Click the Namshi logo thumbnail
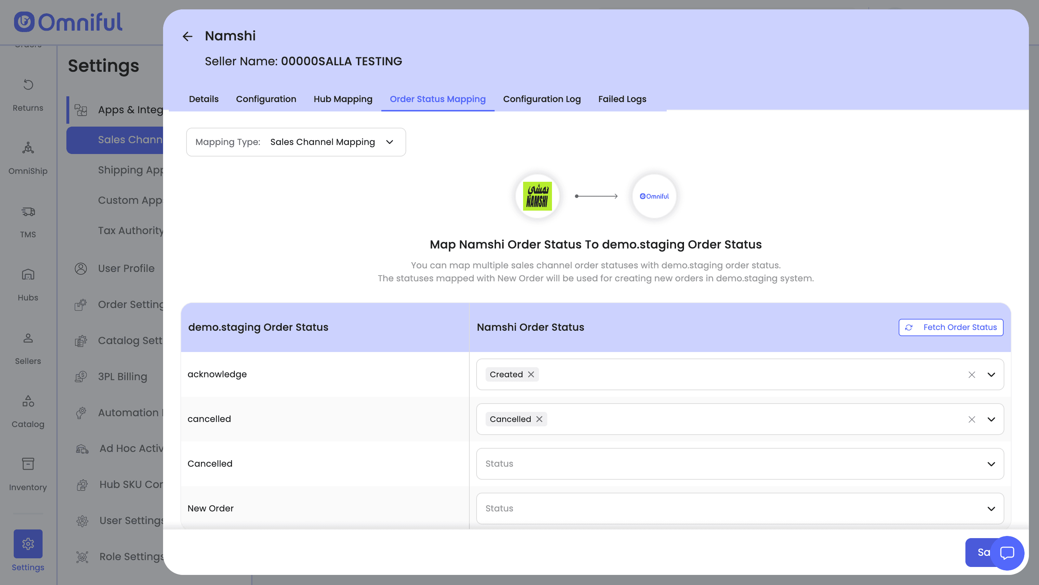 tap(537, 196)
